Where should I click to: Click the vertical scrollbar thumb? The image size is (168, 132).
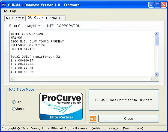157,41
